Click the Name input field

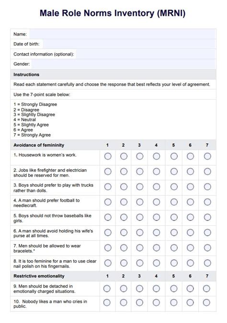(123, 34)
